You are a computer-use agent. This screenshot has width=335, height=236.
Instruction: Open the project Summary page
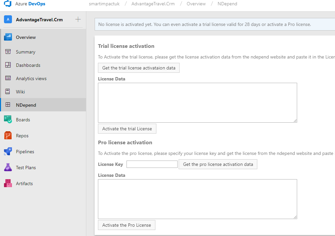(26, 52)
